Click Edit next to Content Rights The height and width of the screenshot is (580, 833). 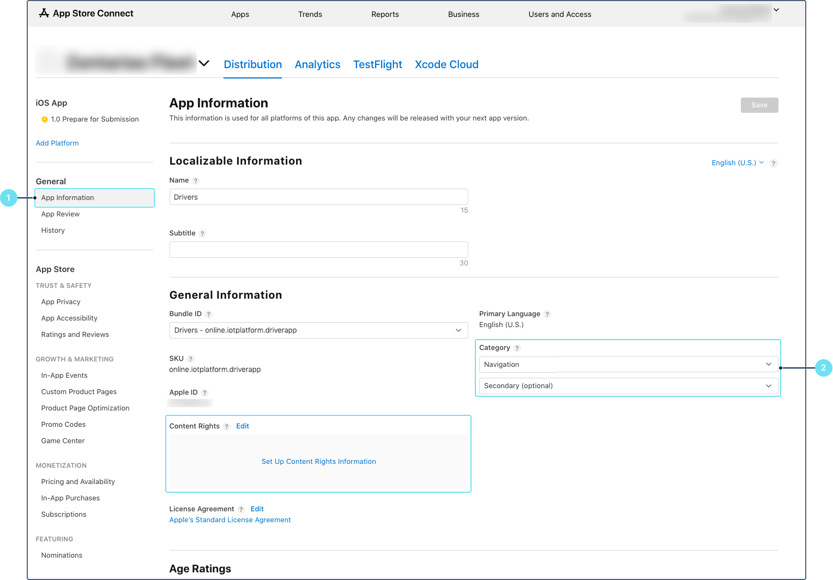point(243,426)
